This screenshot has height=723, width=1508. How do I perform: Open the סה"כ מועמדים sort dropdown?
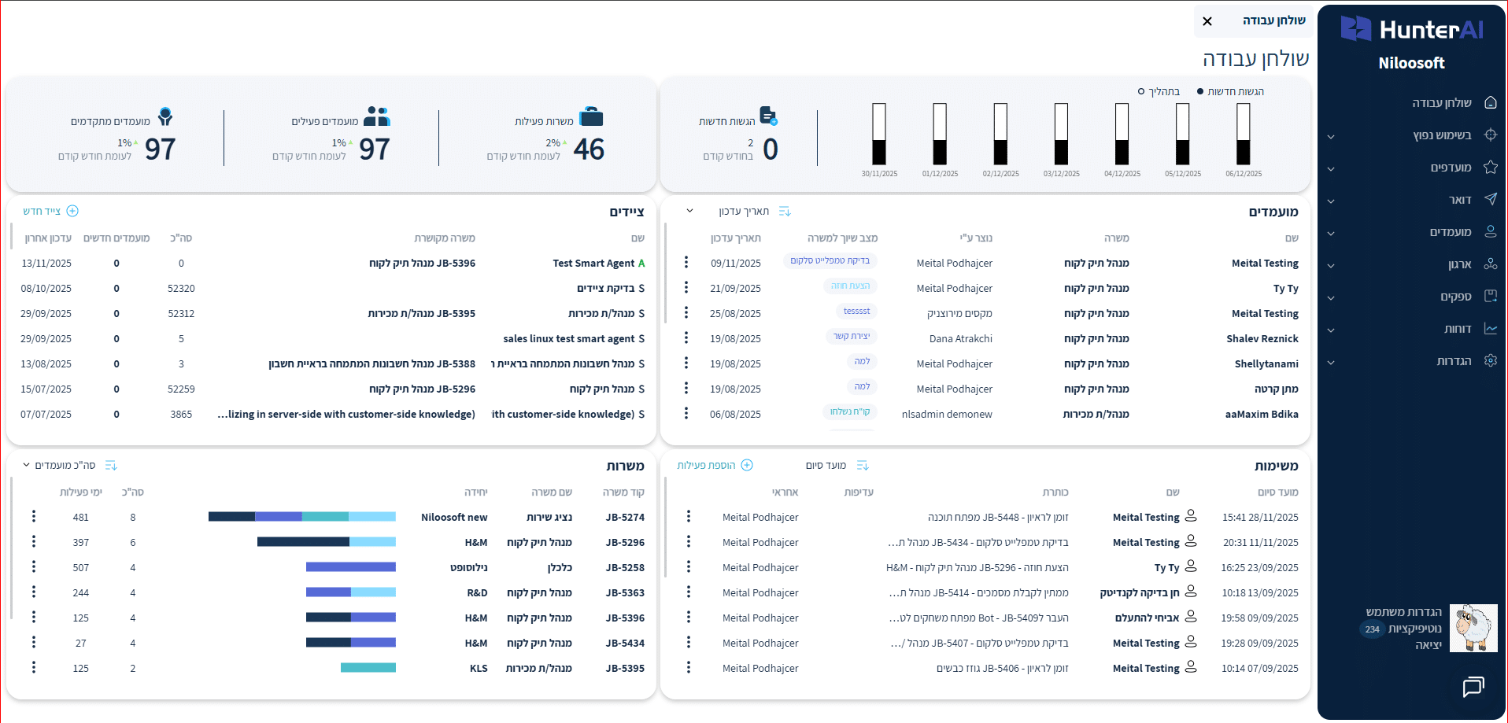pos(27,465)
